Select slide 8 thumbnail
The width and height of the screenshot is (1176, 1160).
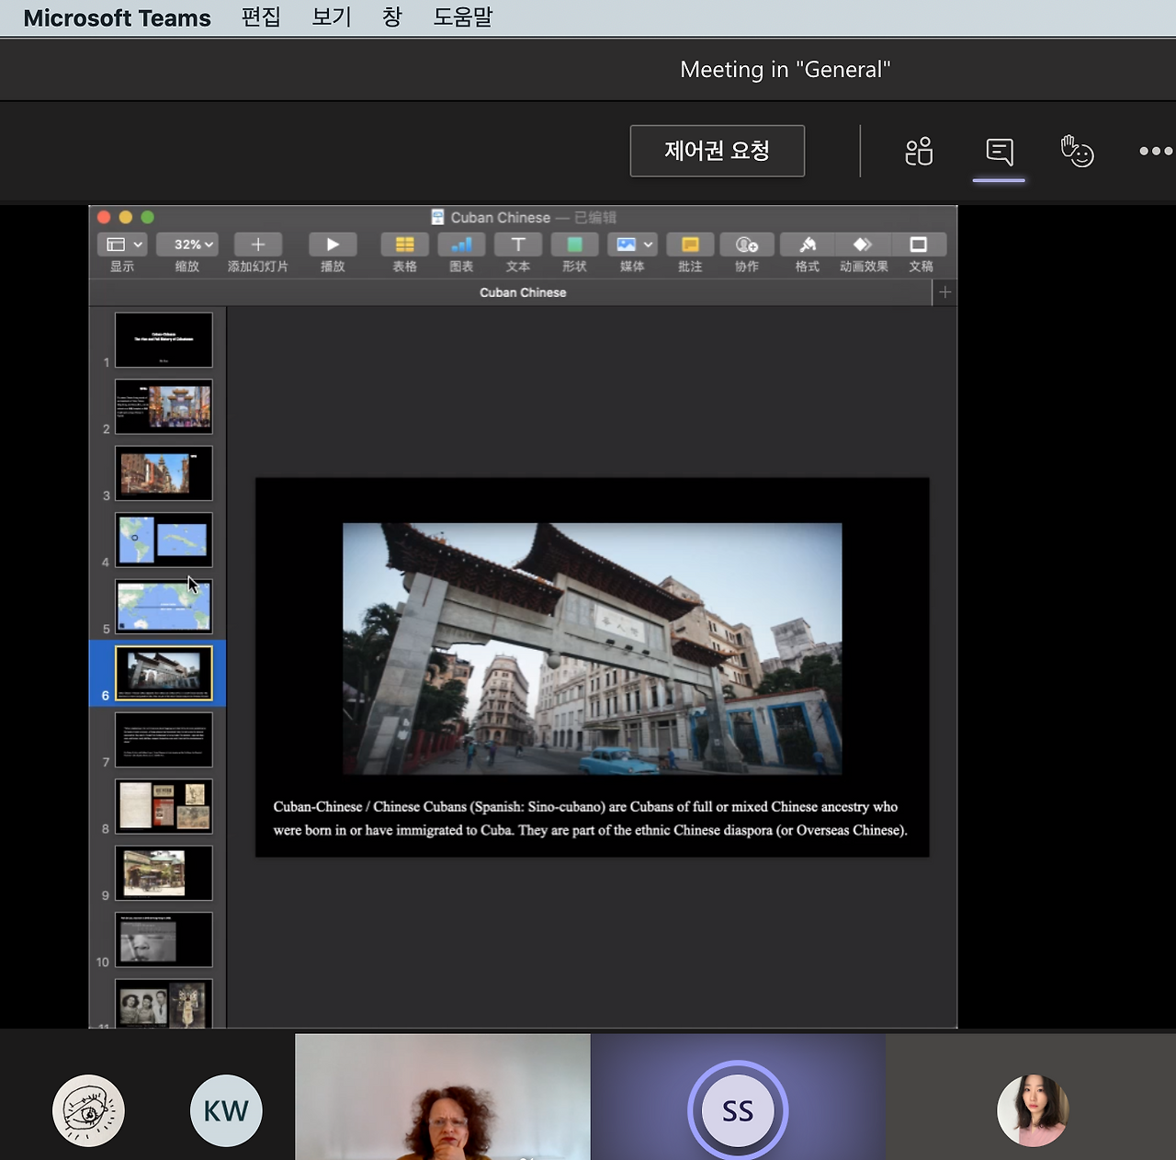pos(164,806)
